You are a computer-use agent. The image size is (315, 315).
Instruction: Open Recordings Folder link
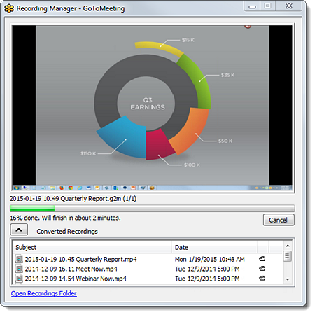tap(44, 293)
